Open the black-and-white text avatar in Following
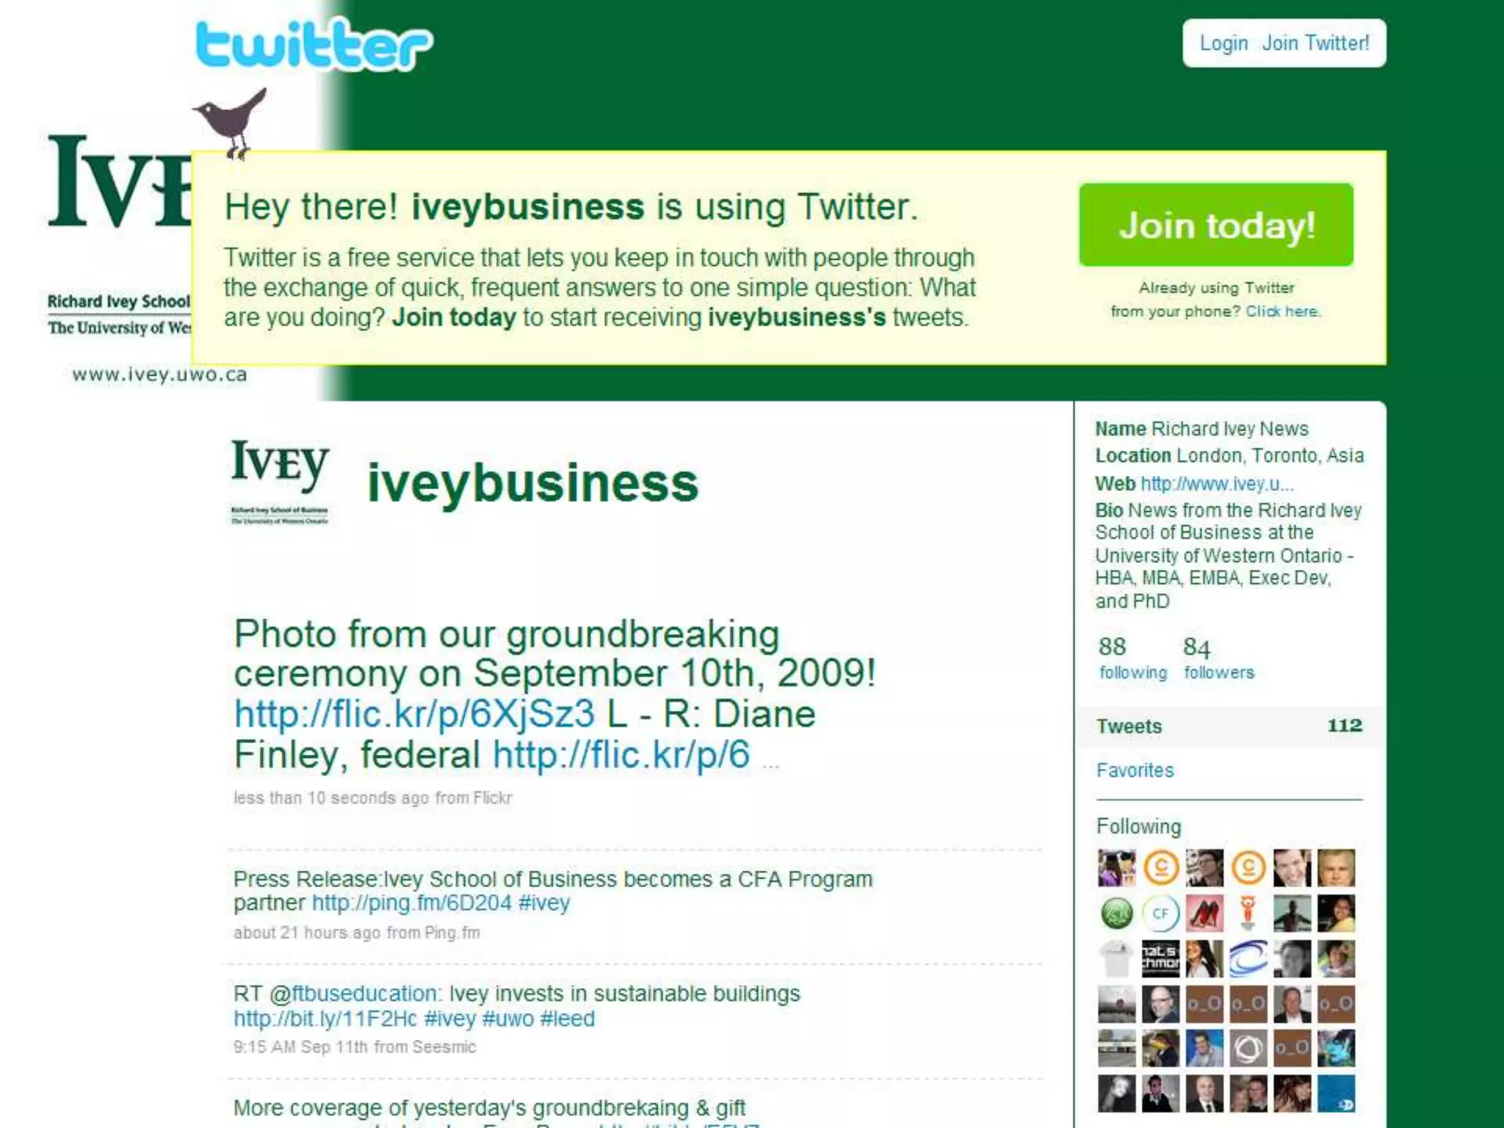The width and height of the screenshot is (1504, 1128). point(1160,958)
